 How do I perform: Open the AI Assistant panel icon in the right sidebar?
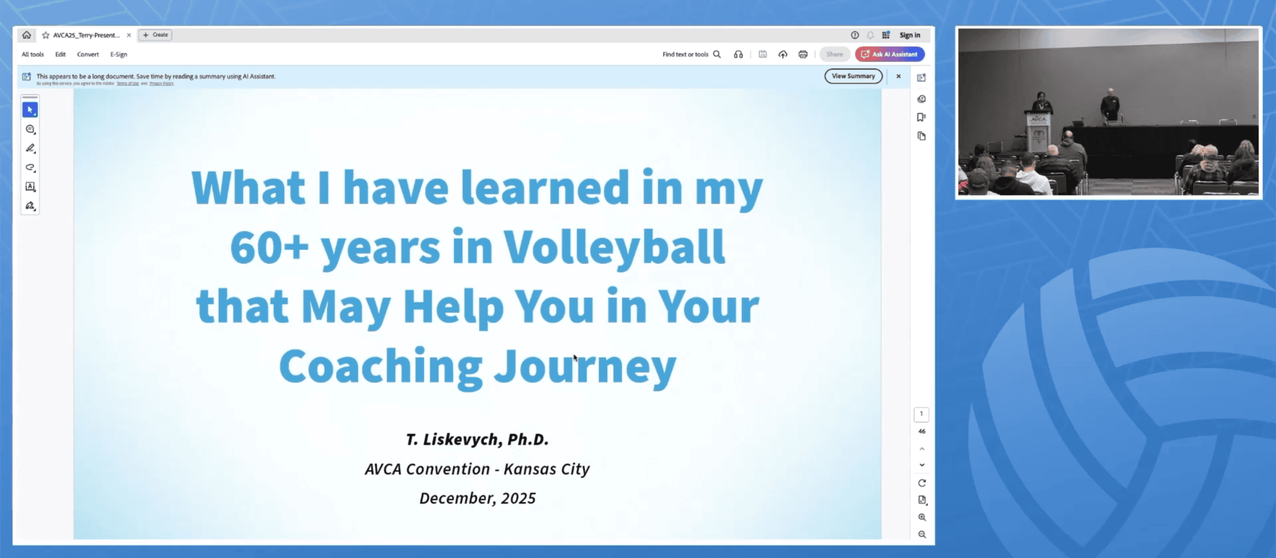pos(921,78)
